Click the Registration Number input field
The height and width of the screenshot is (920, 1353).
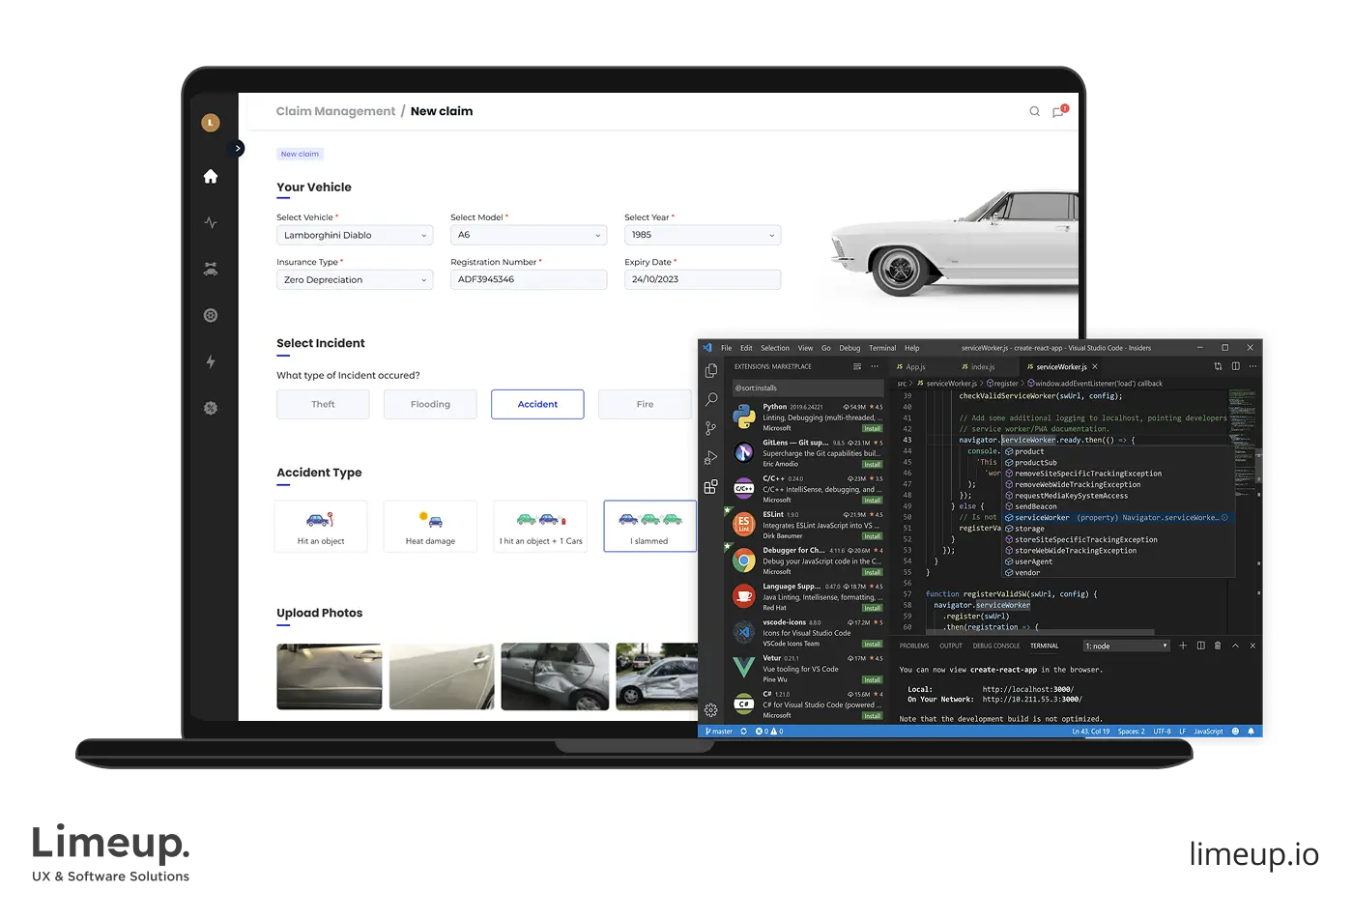529,279
